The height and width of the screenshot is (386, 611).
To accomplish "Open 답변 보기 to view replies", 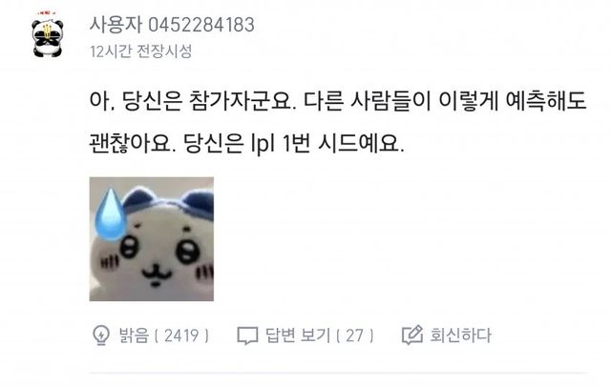I will (x=298, y=335).
